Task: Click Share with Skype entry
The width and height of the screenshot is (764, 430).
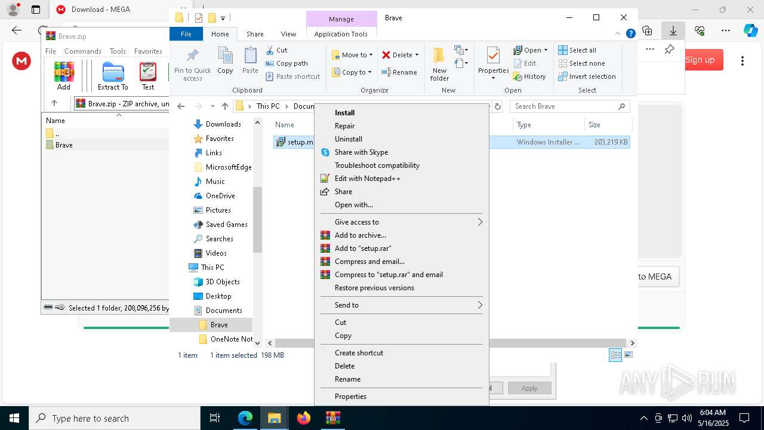Action: [361, 152]
